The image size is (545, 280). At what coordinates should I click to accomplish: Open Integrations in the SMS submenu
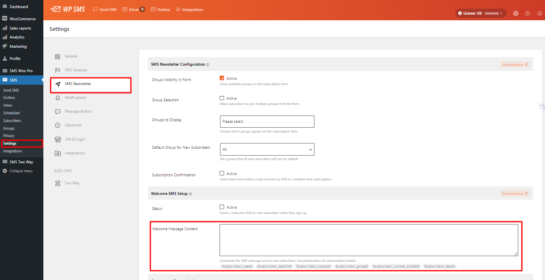click(13, 151)
